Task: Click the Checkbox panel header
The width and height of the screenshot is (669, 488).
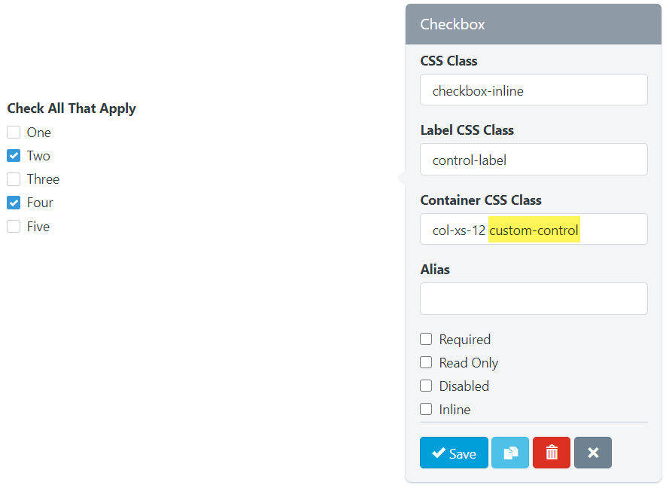Action: 533,24
